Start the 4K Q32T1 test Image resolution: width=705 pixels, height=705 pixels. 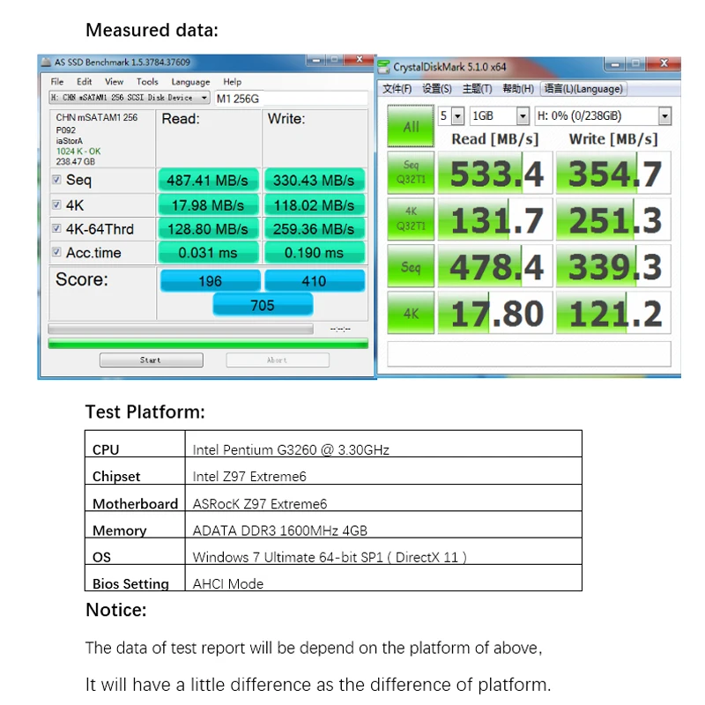pyautogui.click(x=411, y=219)
